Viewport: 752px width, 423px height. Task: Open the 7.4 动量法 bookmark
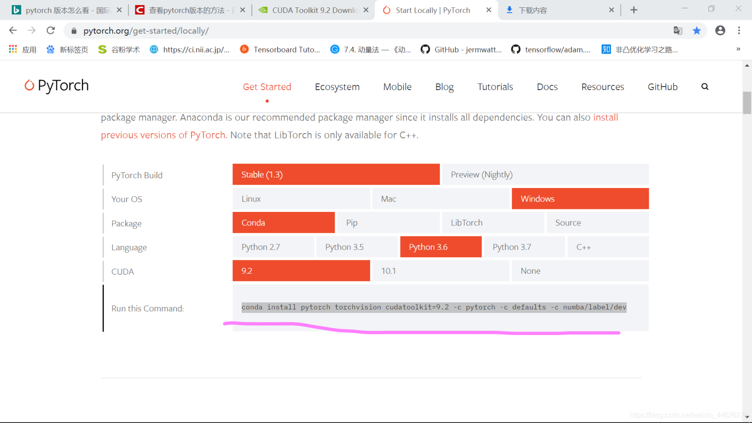(370, 50)
